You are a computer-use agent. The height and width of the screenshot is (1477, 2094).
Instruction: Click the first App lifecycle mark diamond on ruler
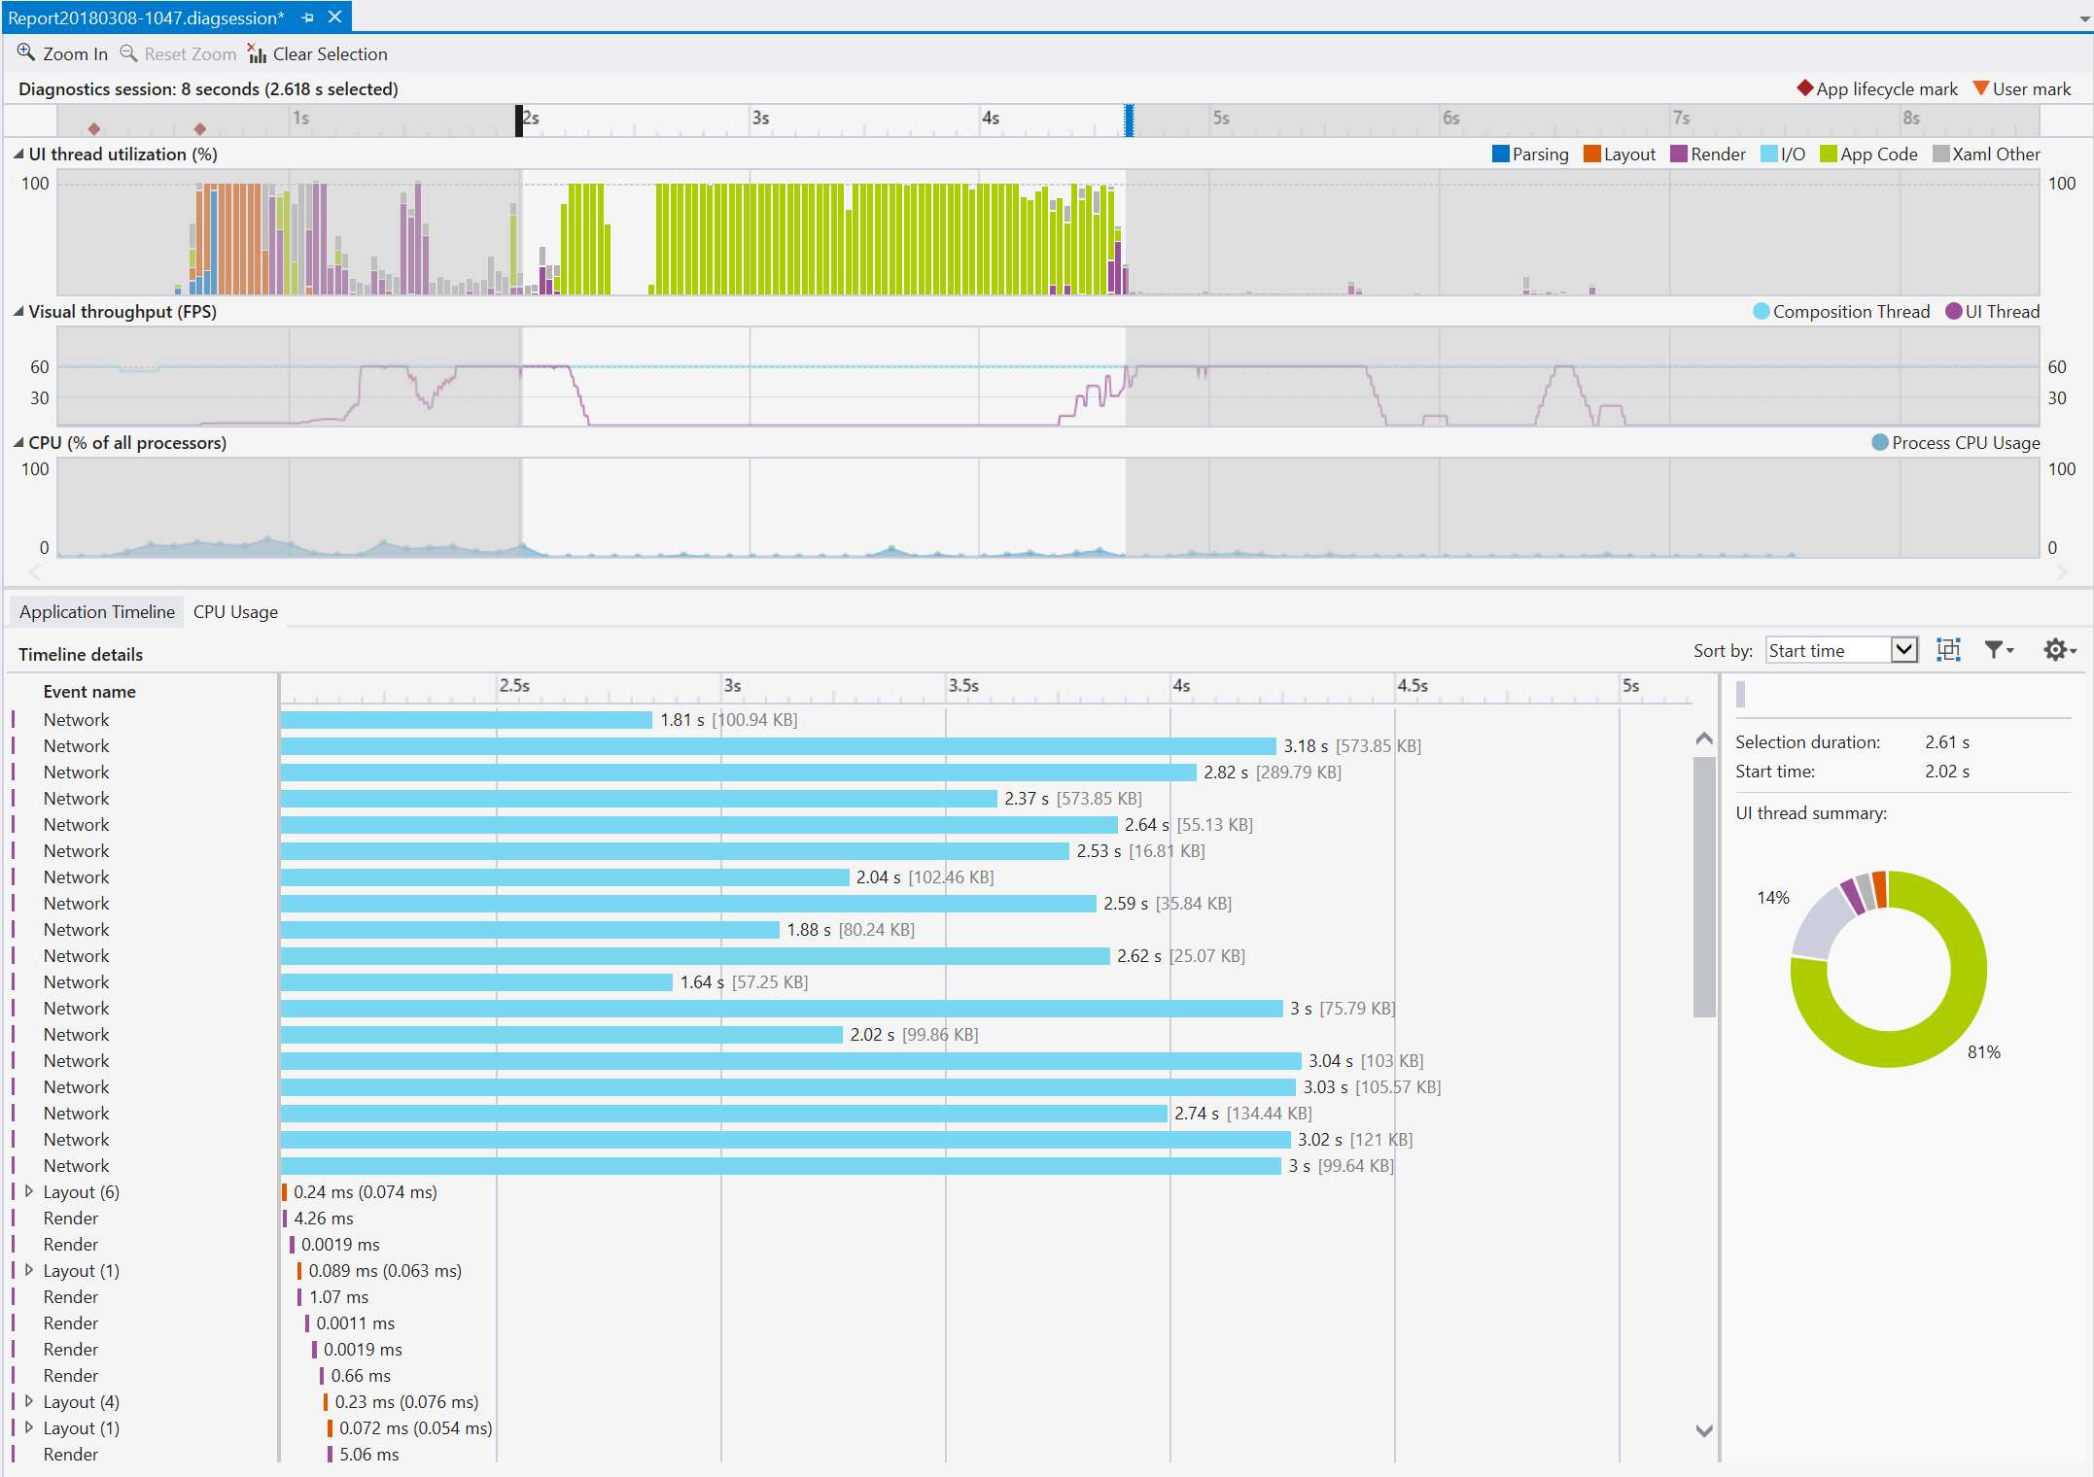click(x=94, y=128)
